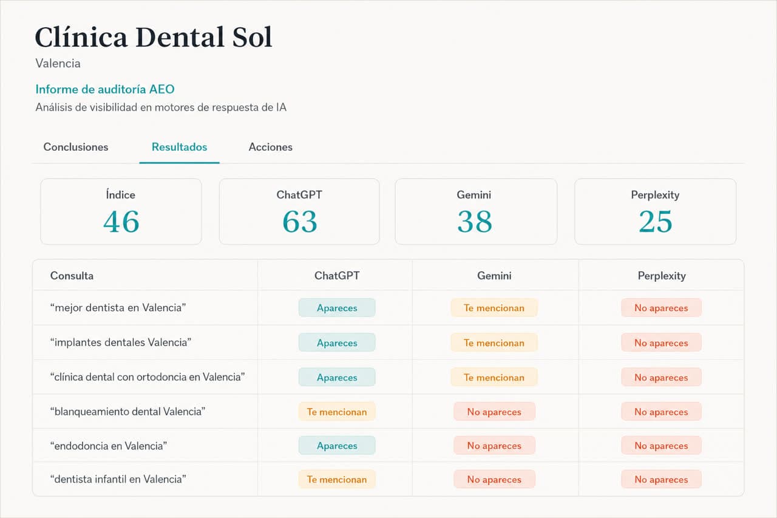Screen dimensions: 777x518
Task: Select the query "dentista infantil en Valencia"
Action: 118,479
